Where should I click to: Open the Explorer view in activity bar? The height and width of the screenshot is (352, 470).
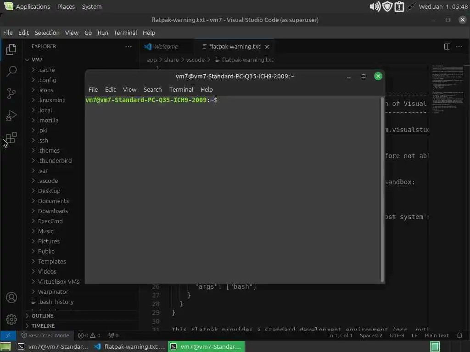click(x=11, y=49)
